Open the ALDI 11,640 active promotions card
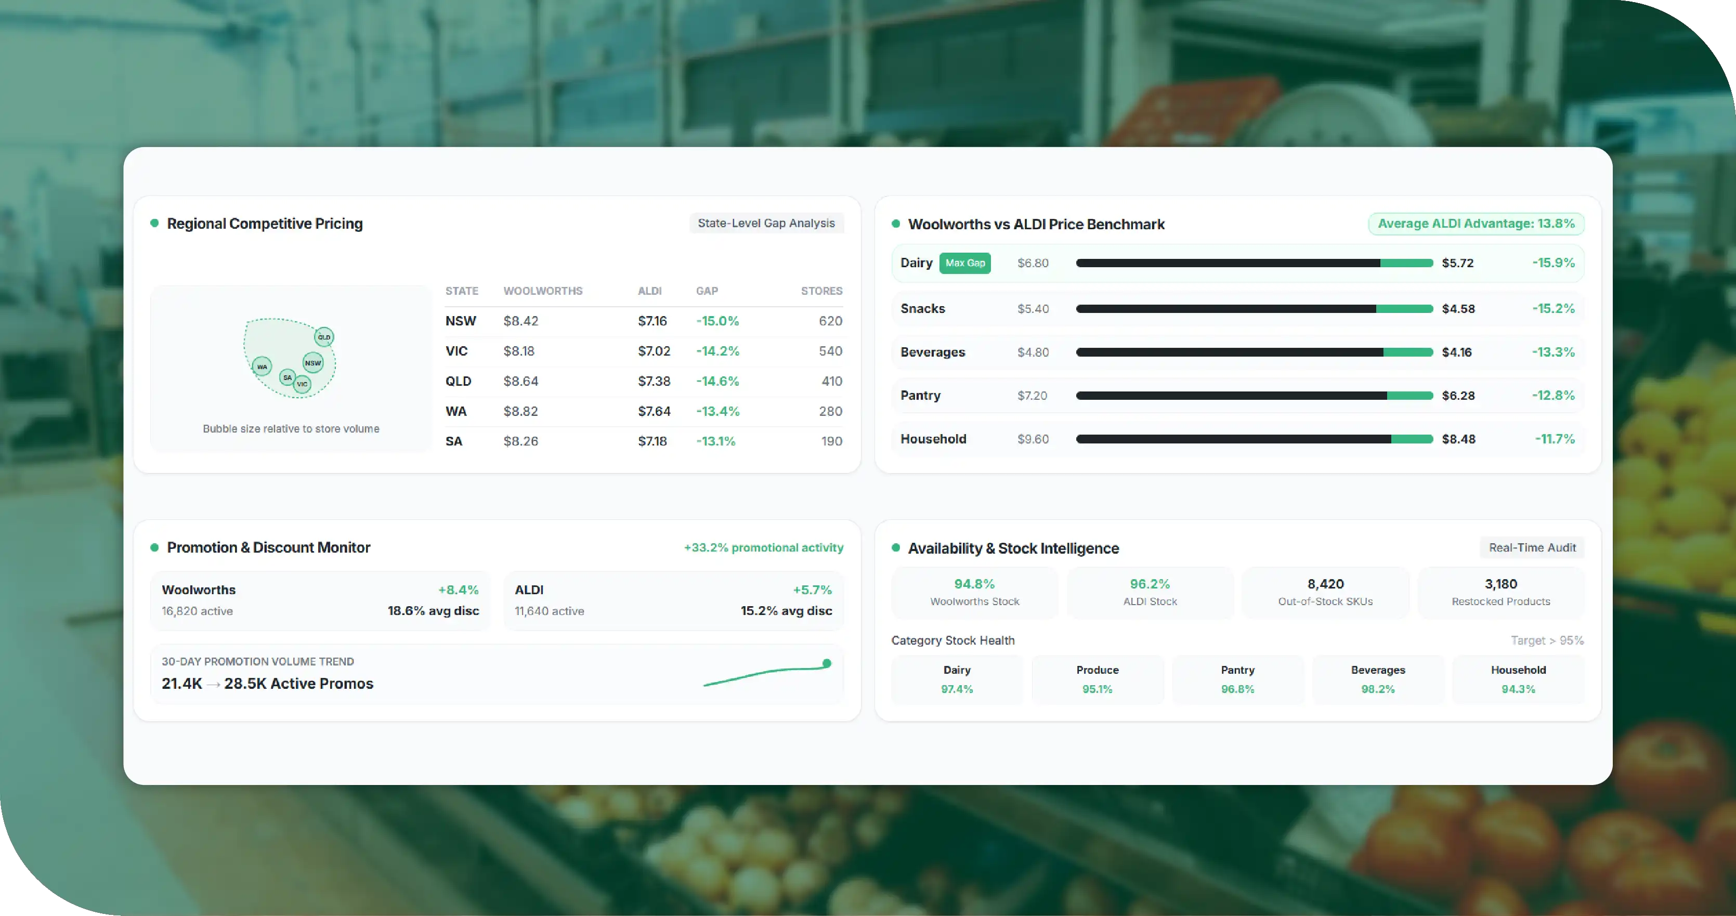1736x916 pixels. point(673,600)
